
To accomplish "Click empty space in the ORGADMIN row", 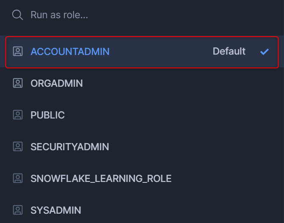I will coord(181,83).
